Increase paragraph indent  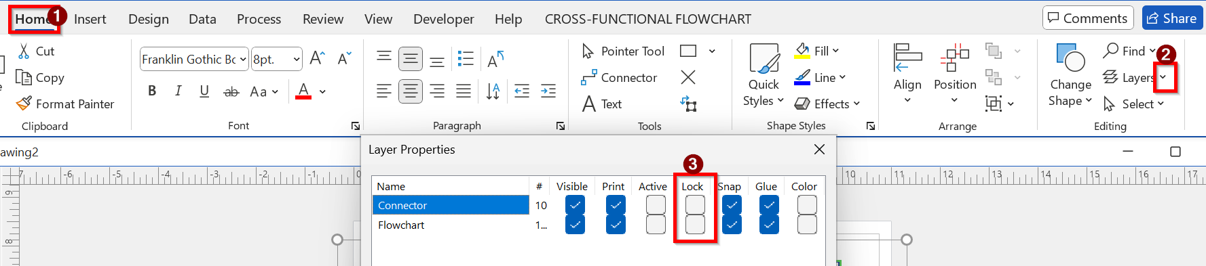pos(548,91)
